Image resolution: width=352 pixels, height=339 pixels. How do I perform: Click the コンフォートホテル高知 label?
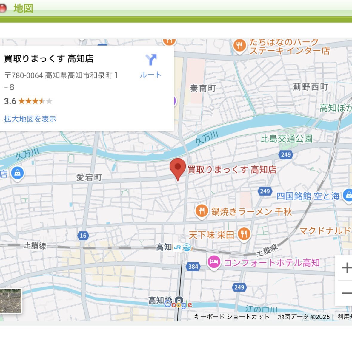[272, 263]
